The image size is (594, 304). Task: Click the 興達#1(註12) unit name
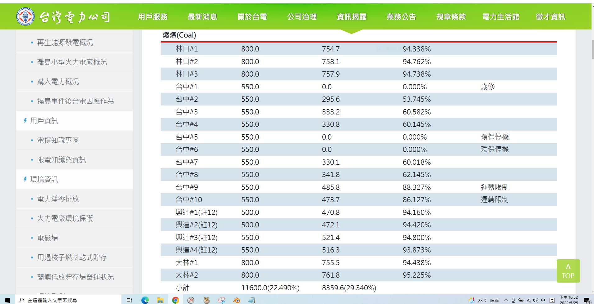196,212
